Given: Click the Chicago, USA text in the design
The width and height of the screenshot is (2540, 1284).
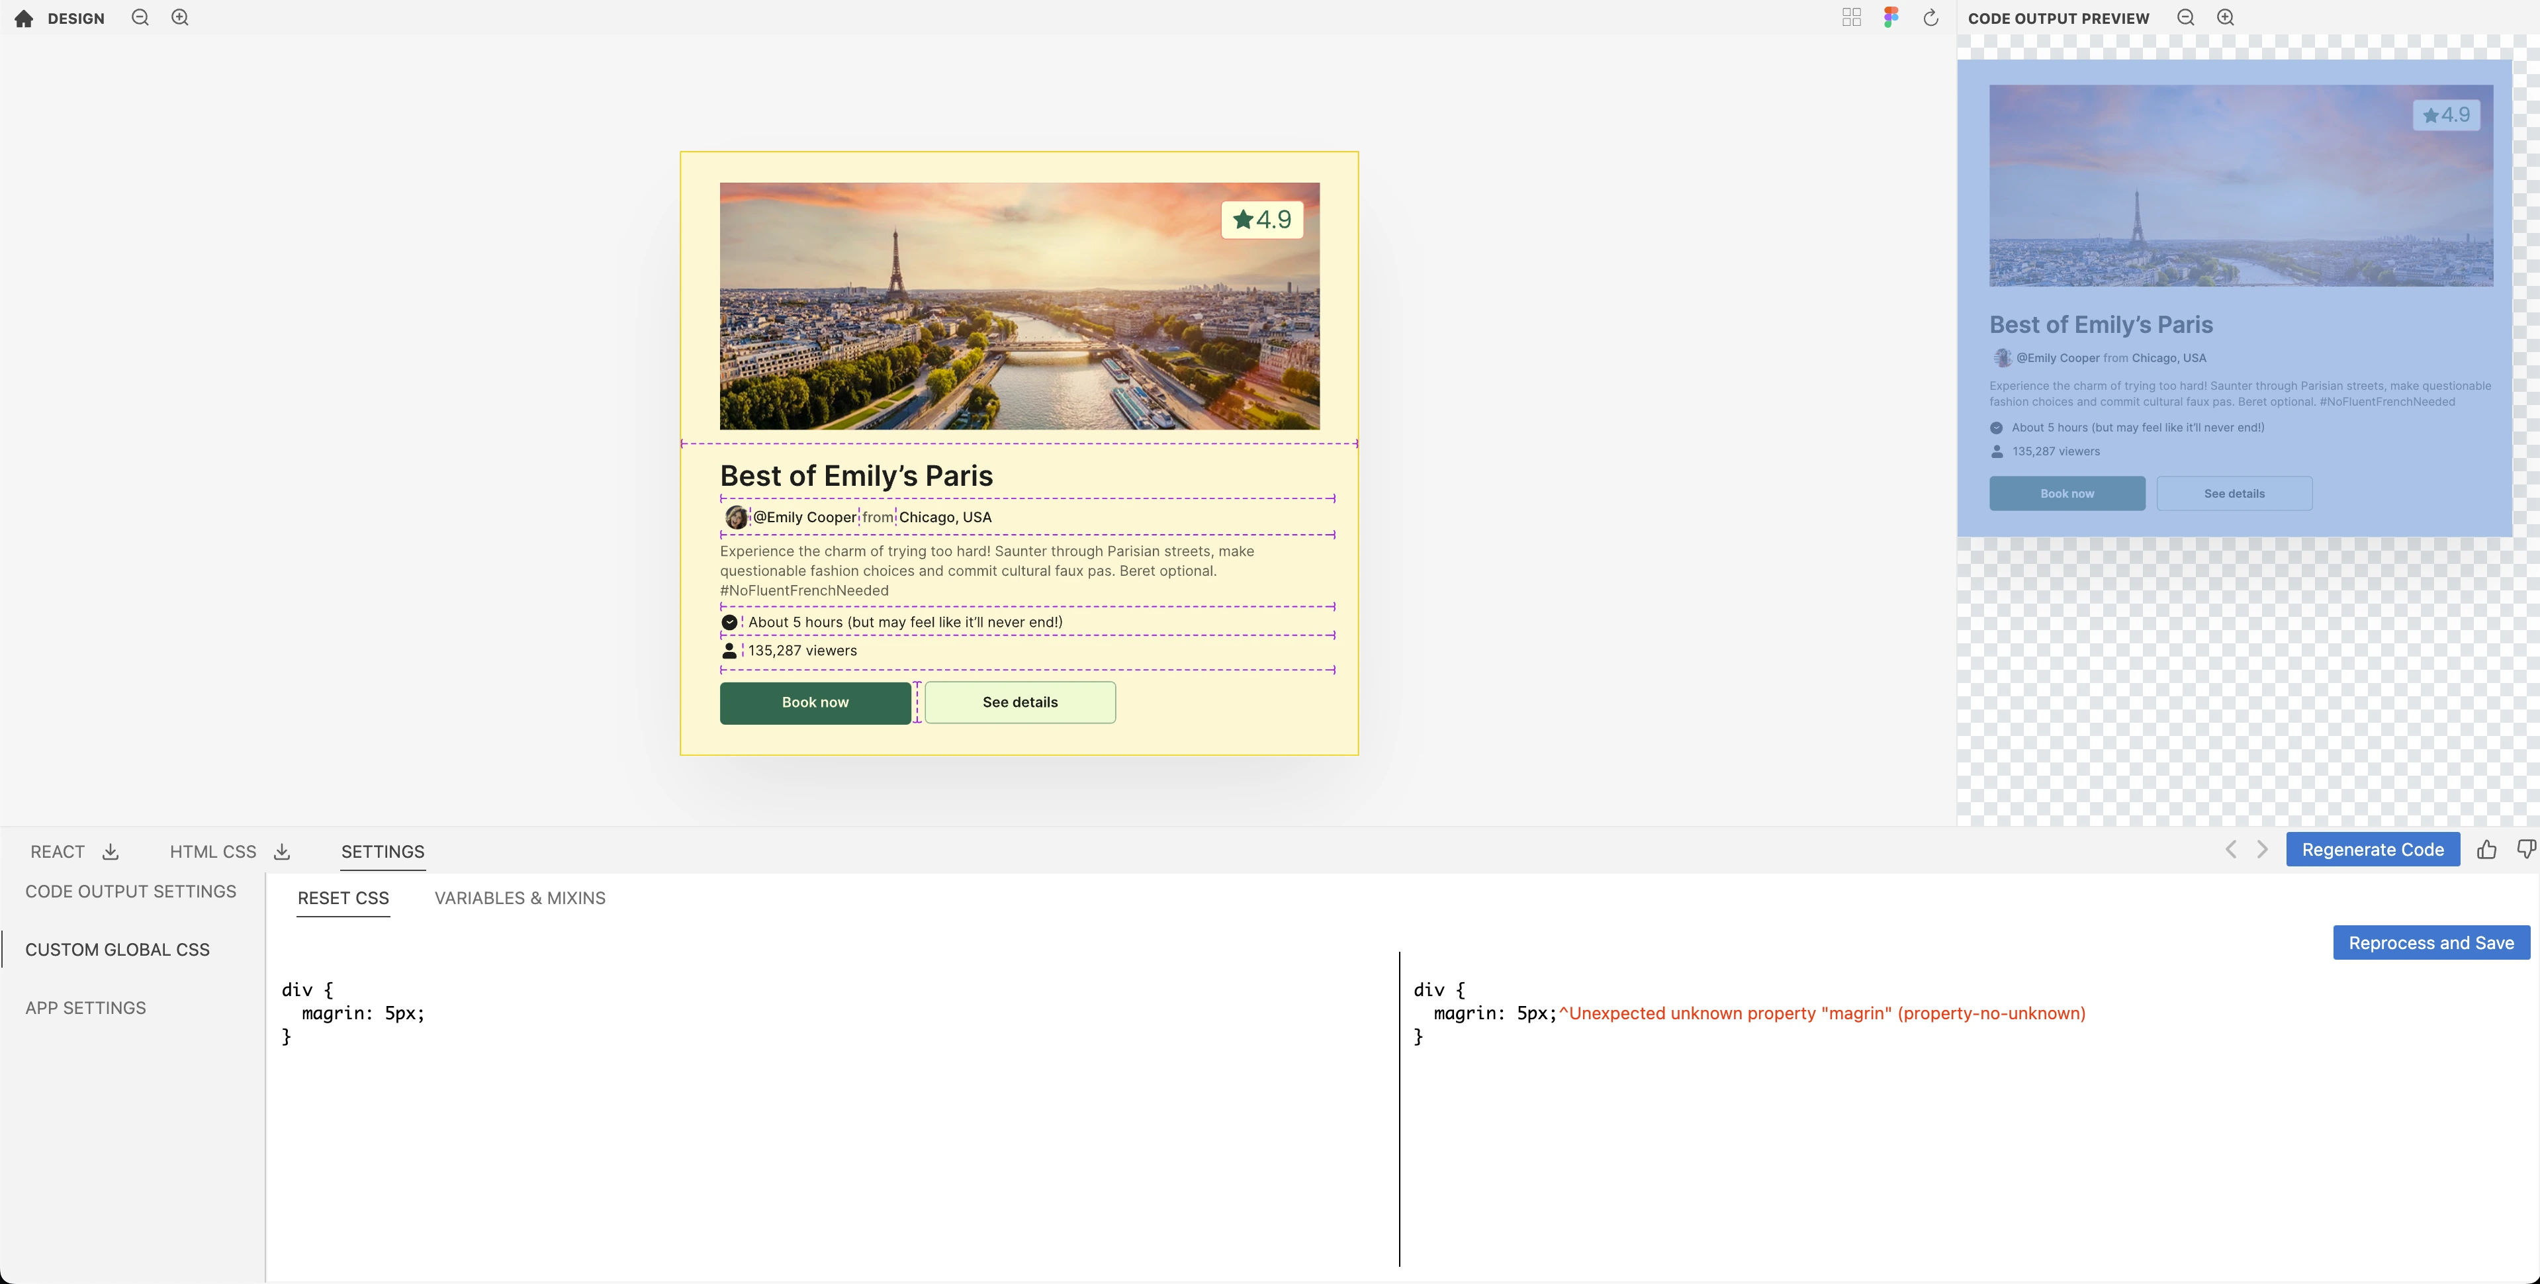Looking at the screenshot, I should [x=946, y=517].
